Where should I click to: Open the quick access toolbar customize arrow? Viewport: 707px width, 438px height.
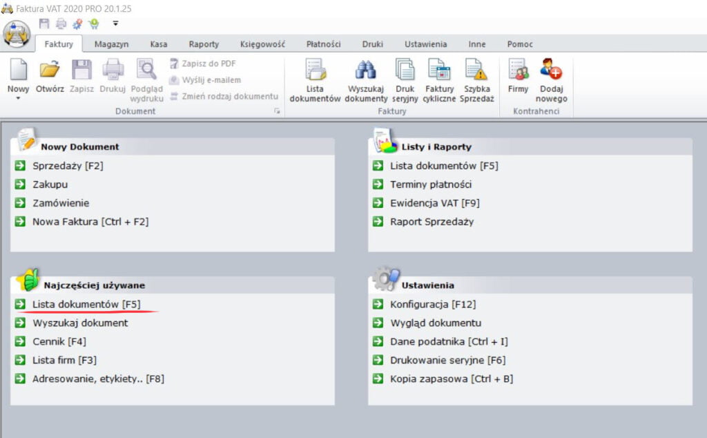pos(115,23)
